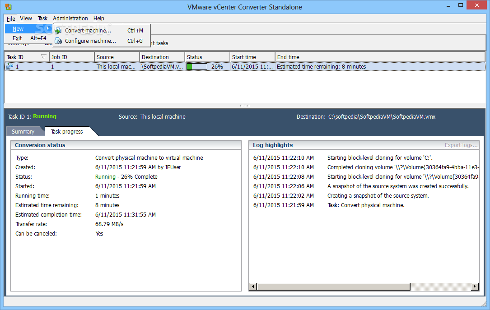Click the destination path 'C:\softpedia\SoftpediaVM\SoftpediaVM.vmx'
The image size is (490, 310).
tap(382, 117)
